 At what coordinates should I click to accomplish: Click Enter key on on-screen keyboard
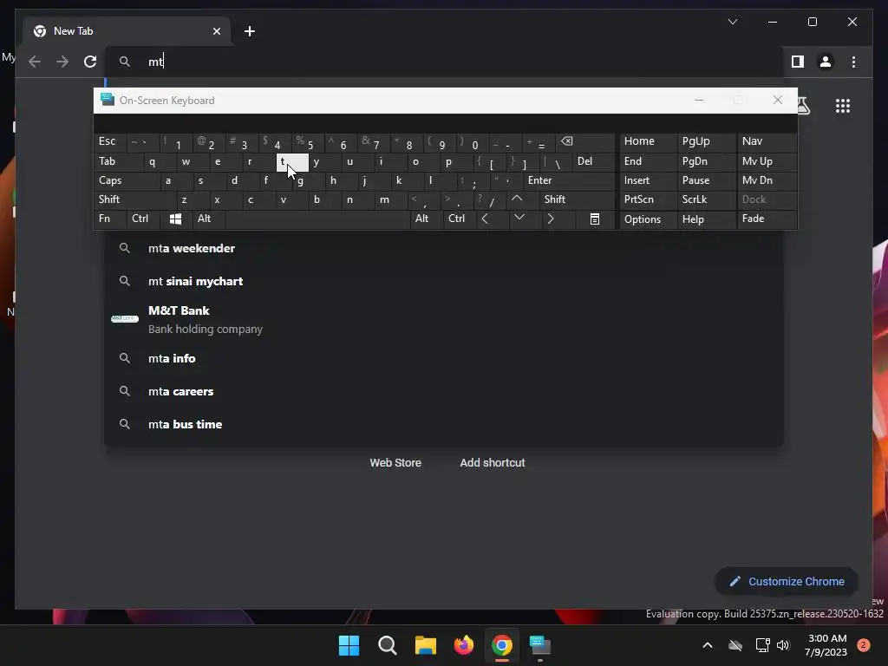569,180
